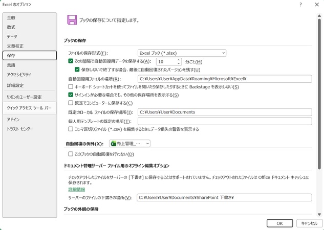Open 自動回復の例外 workbook dropdown

coord(129,144)
